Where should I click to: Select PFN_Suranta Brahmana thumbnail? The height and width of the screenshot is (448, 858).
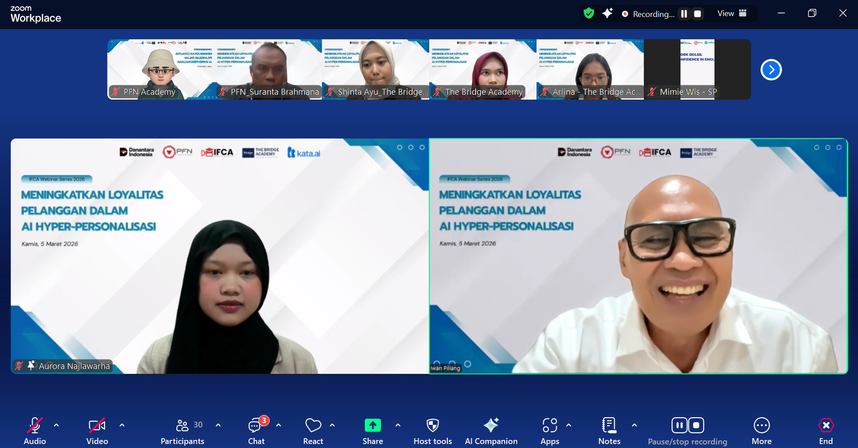pyautogui.click(x=268, y=69)
